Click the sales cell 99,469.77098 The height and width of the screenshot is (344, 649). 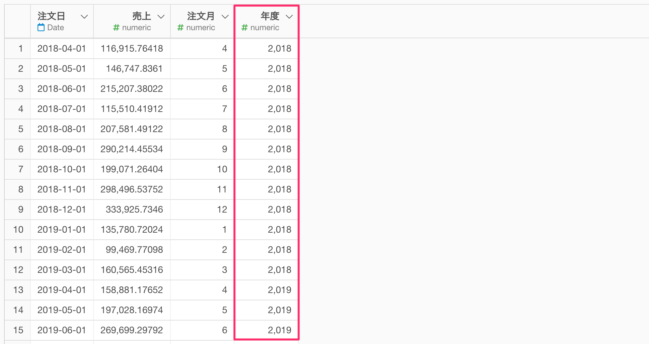point(134,250)
